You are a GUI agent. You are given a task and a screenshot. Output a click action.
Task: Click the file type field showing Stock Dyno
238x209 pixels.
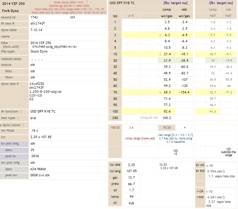point(68,51)
